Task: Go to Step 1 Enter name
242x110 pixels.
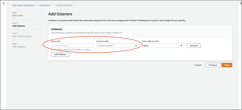Action: point(18,16)
